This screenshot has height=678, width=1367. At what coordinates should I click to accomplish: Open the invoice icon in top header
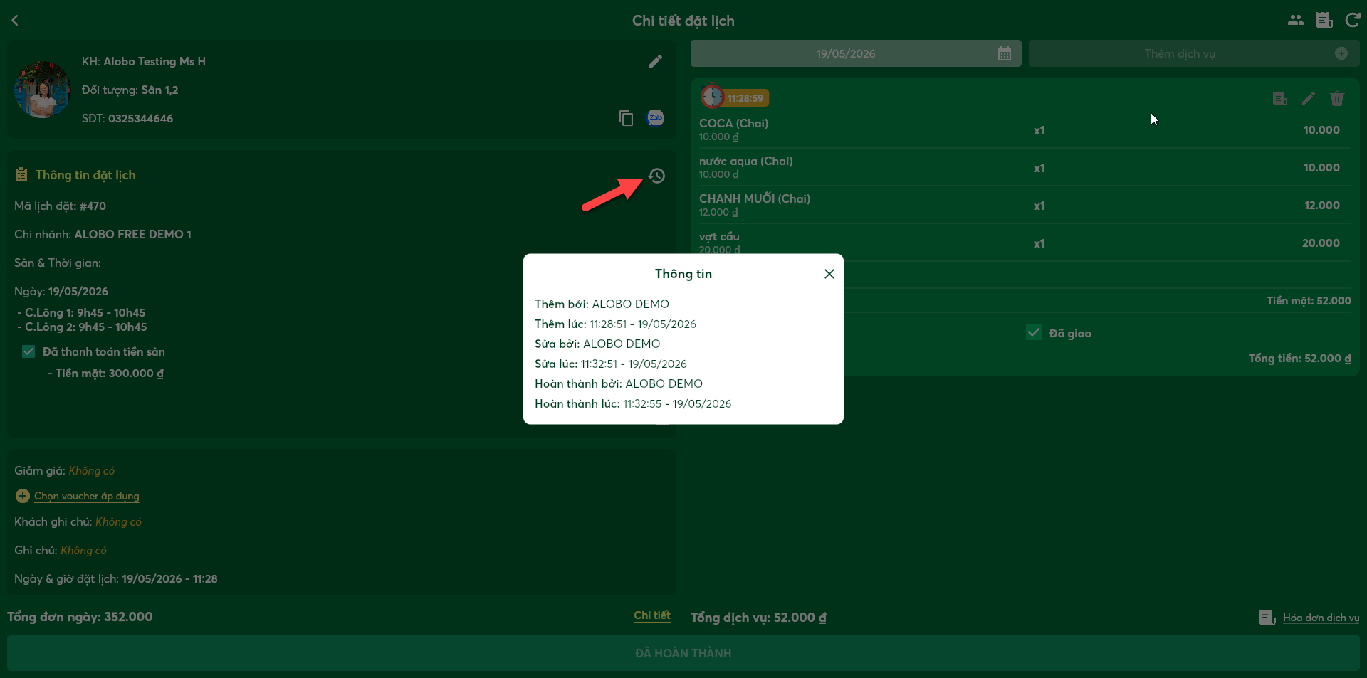point(1324,20)
